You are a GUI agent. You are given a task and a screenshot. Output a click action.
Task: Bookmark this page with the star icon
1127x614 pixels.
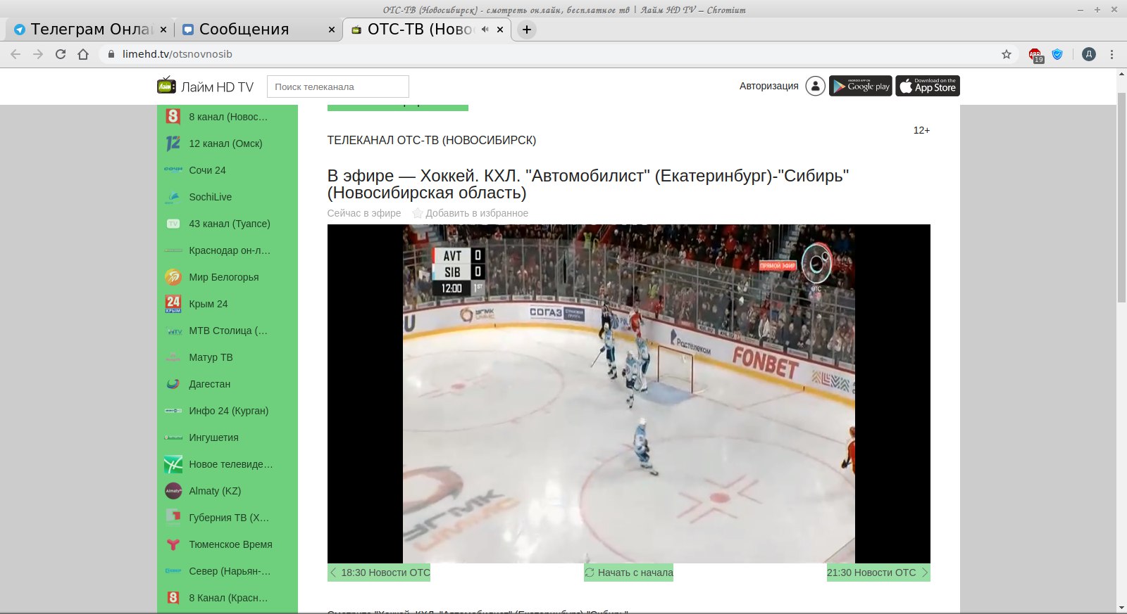[x=1007, y=54]
